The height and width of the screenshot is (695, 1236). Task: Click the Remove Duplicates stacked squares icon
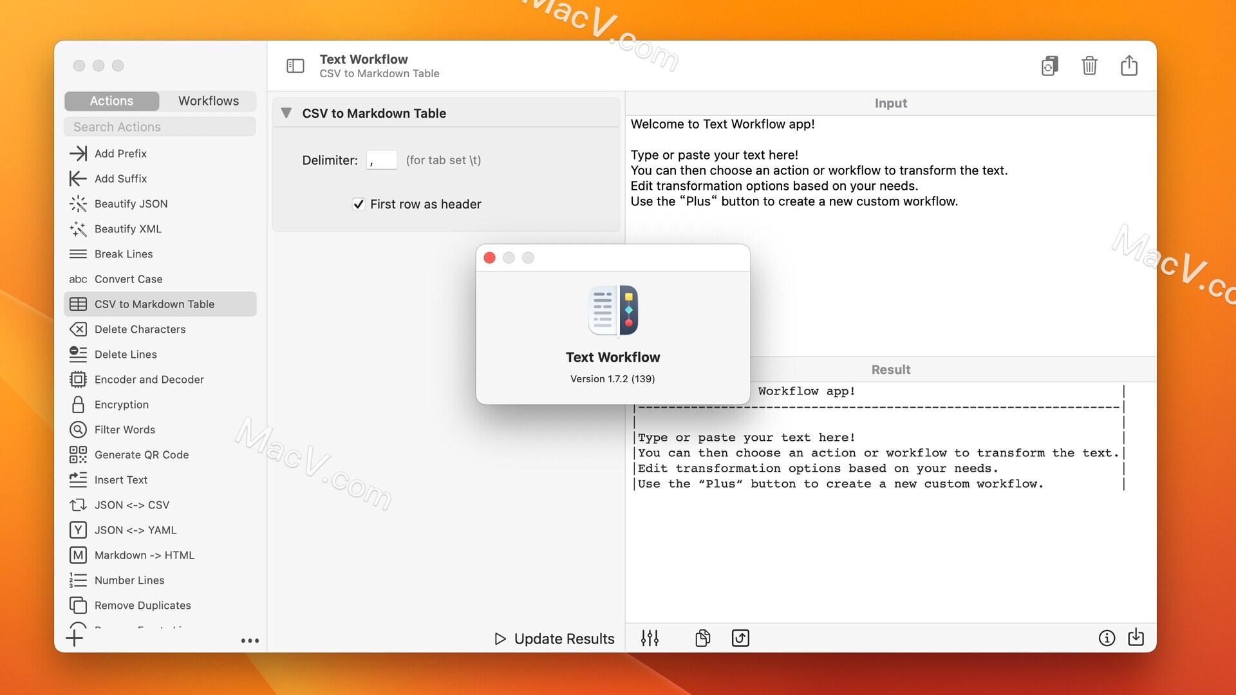78,605
